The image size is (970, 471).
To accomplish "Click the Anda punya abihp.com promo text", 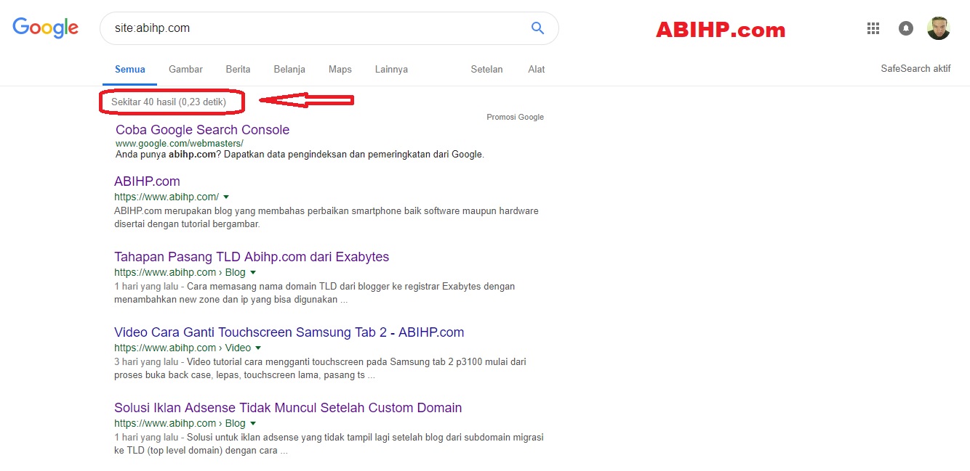I will click(x=300, y=155).
